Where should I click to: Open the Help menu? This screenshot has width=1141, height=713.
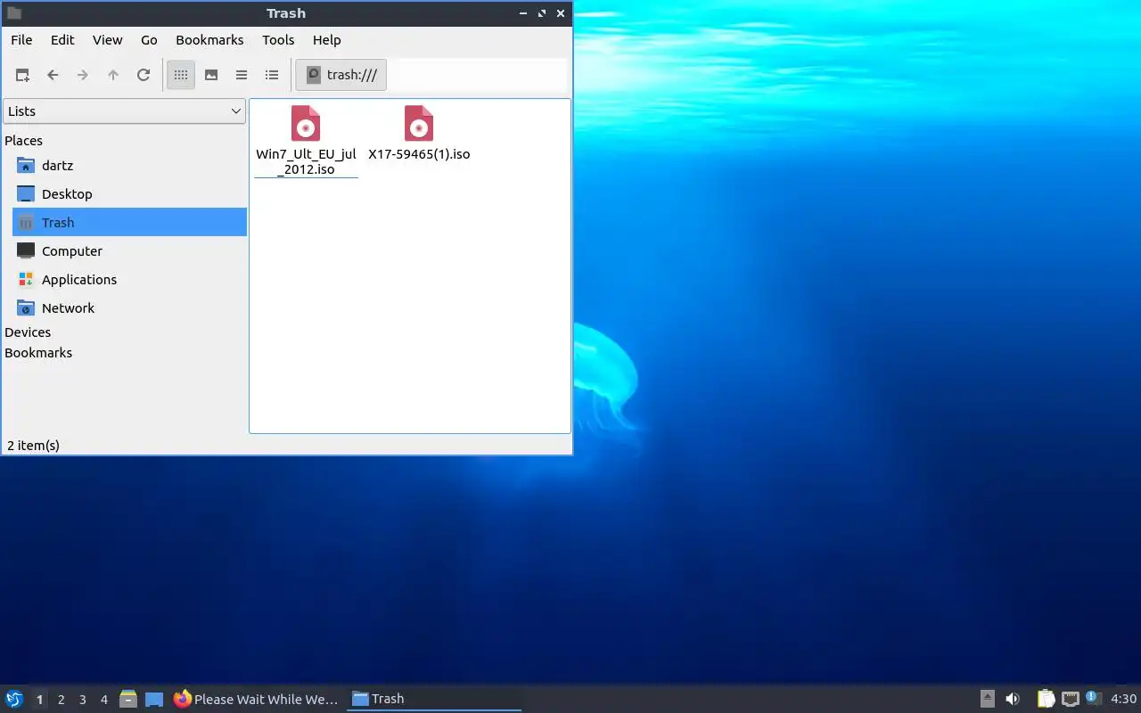click(x=327, y=40)
